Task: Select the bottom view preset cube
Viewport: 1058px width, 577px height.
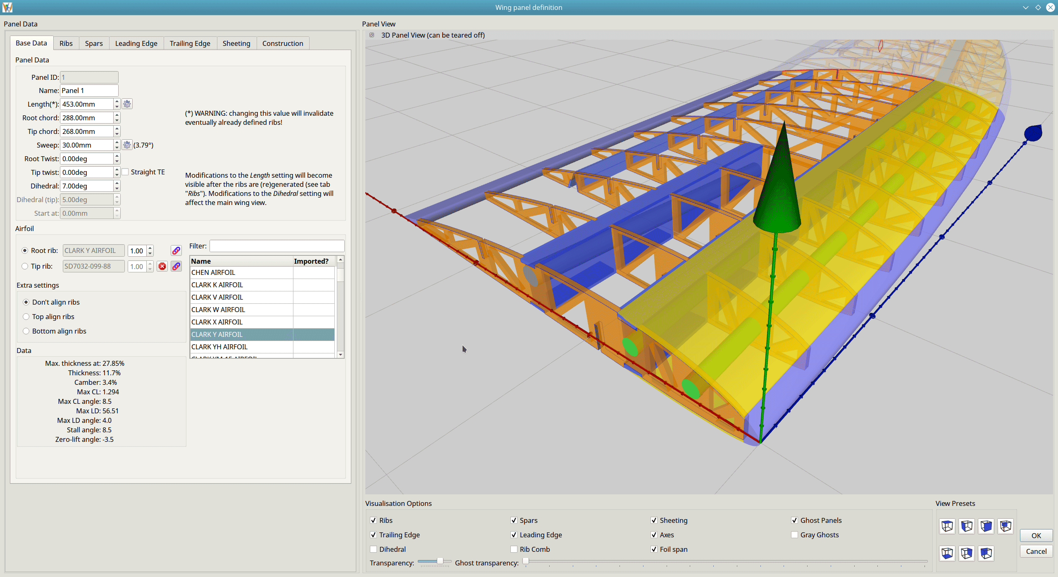Action: [947, 553]
